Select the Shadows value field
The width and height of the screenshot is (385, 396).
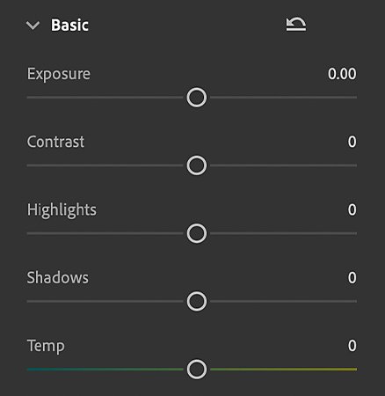click(x=352, y=278)
